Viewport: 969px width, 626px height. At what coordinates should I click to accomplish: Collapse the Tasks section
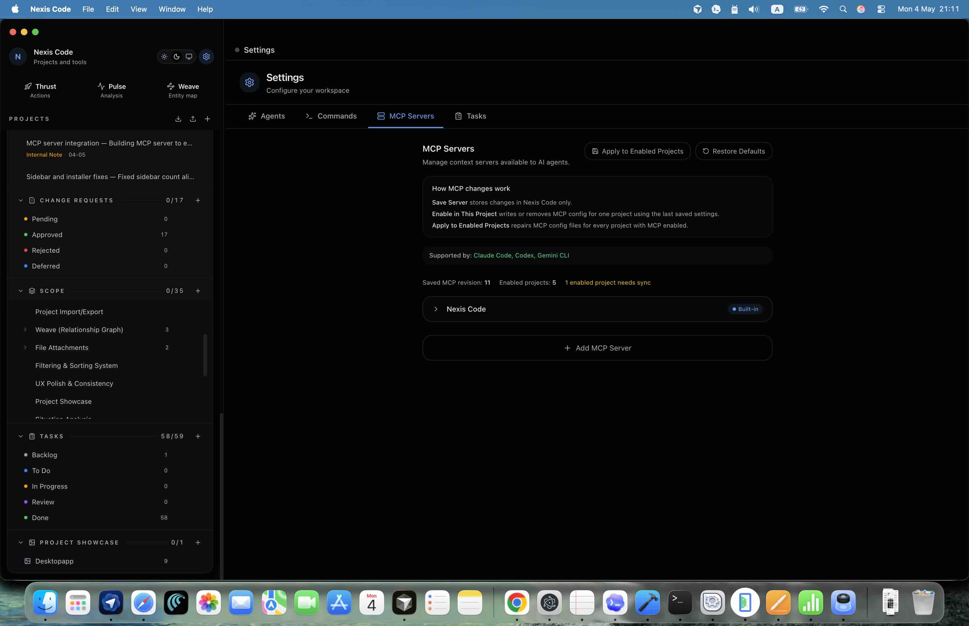(x=21, y=436)
